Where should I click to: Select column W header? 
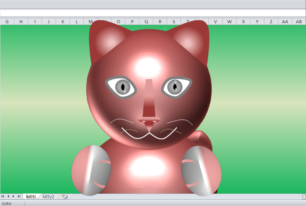click(x=230, y=21)
